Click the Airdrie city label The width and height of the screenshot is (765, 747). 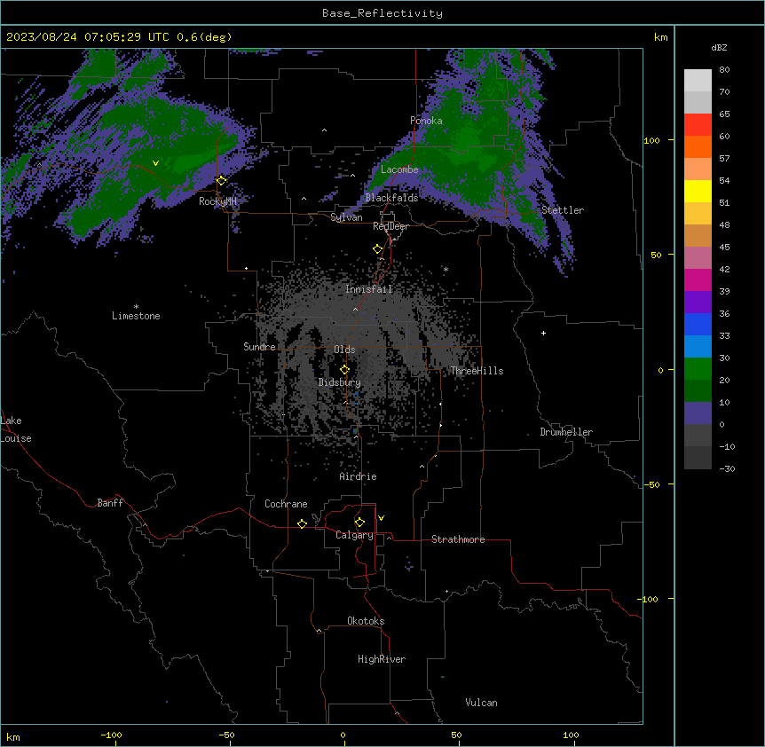[359, 476]
